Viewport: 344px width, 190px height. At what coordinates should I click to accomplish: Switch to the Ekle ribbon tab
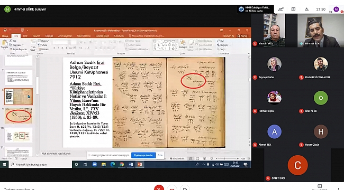(25, 36)
